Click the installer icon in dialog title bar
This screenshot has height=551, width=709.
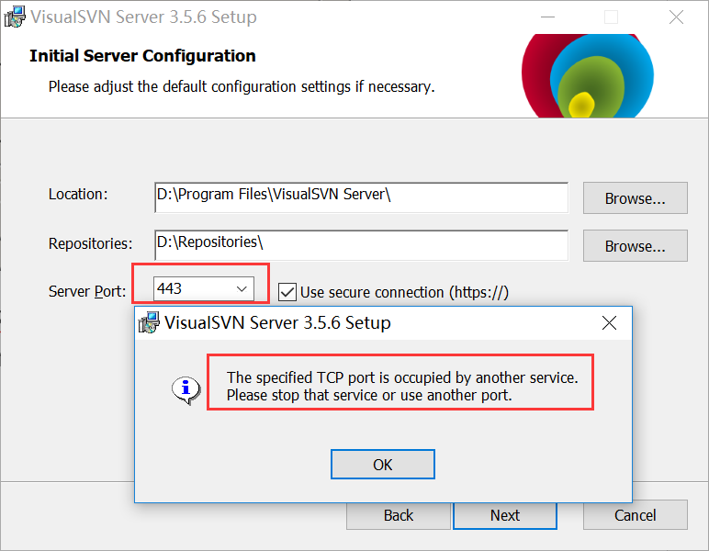pyautogui.click(x=149, y=322)
